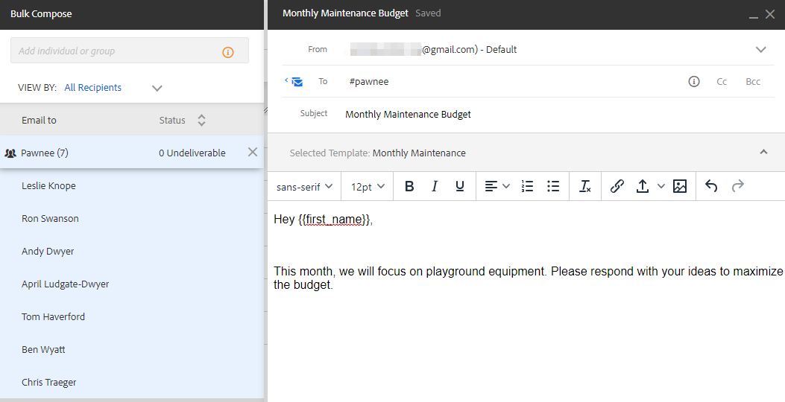Add Cc recipients field

722,82
